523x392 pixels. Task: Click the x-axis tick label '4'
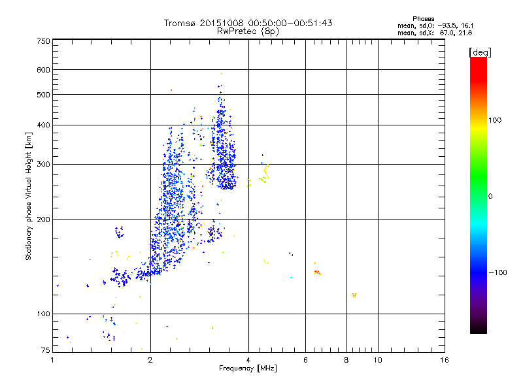point(248,360)
